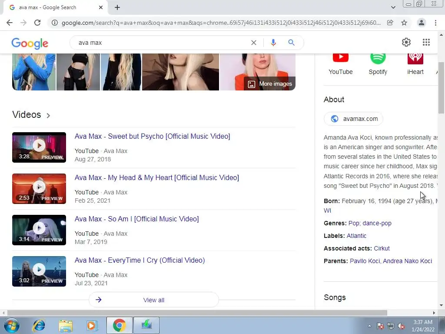Open the WI birthplace link
445x334 pixels.
pos(327,211)
